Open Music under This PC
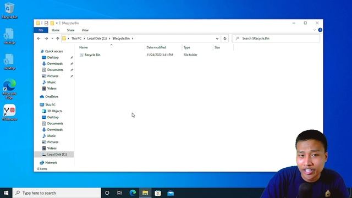 coord(51,136)
